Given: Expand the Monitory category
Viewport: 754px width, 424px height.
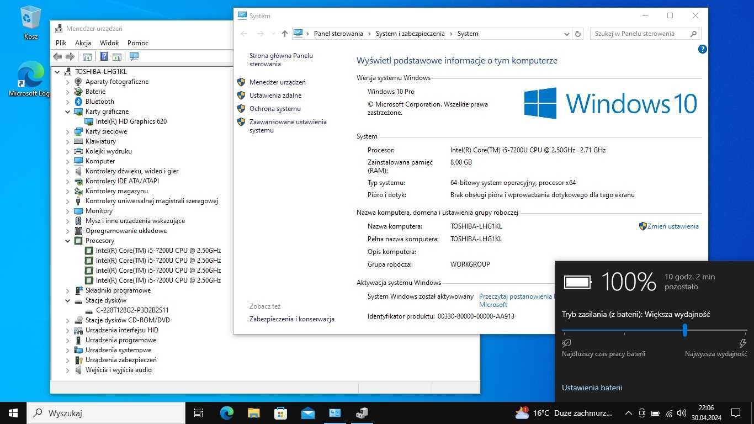Looking at the screenshot, I should (x=68, y=211).
